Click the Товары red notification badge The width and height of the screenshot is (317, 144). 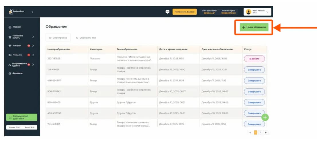point(29,46)
